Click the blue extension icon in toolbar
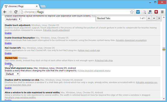 (x=138, y=12)
